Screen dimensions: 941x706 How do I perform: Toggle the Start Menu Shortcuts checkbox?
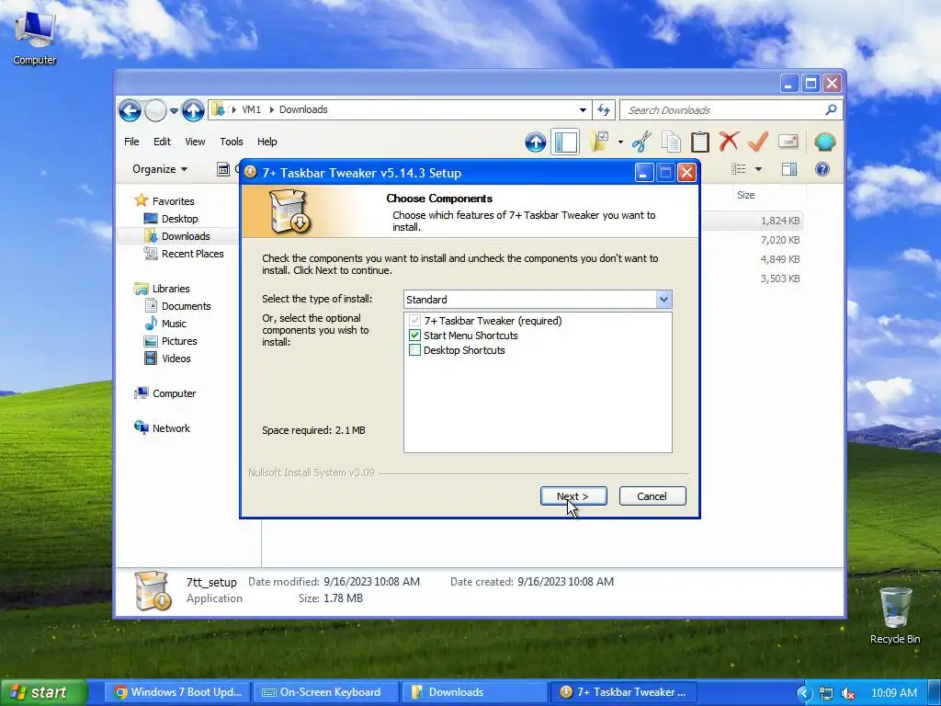point(414,335)
